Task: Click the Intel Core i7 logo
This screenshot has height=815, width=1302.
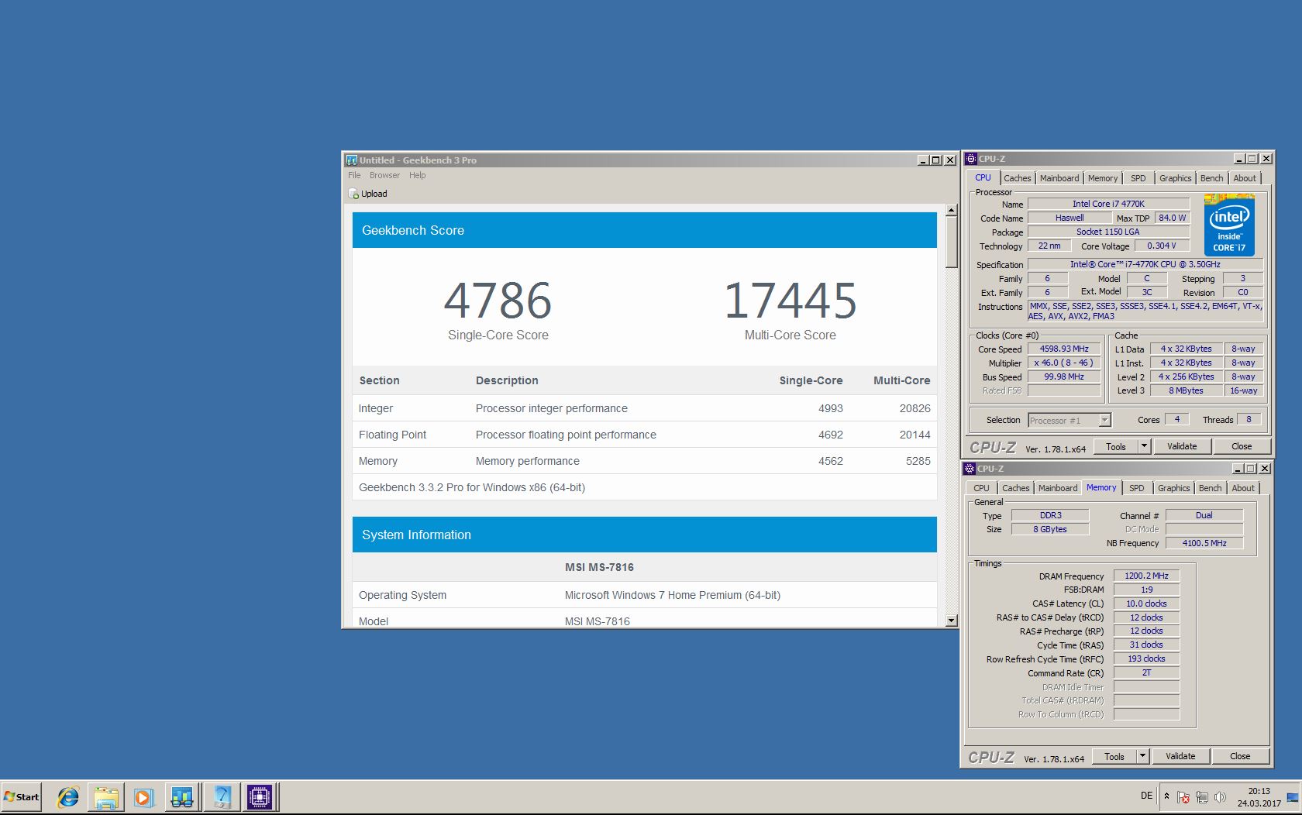Action: coord(1229,225)
